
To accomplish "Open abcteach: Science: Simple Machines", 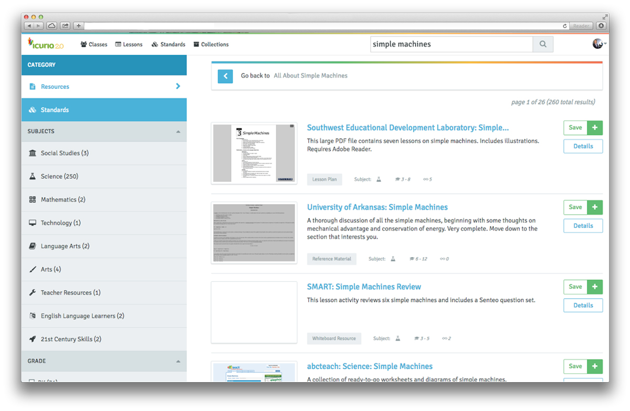I will pos(370,366).
